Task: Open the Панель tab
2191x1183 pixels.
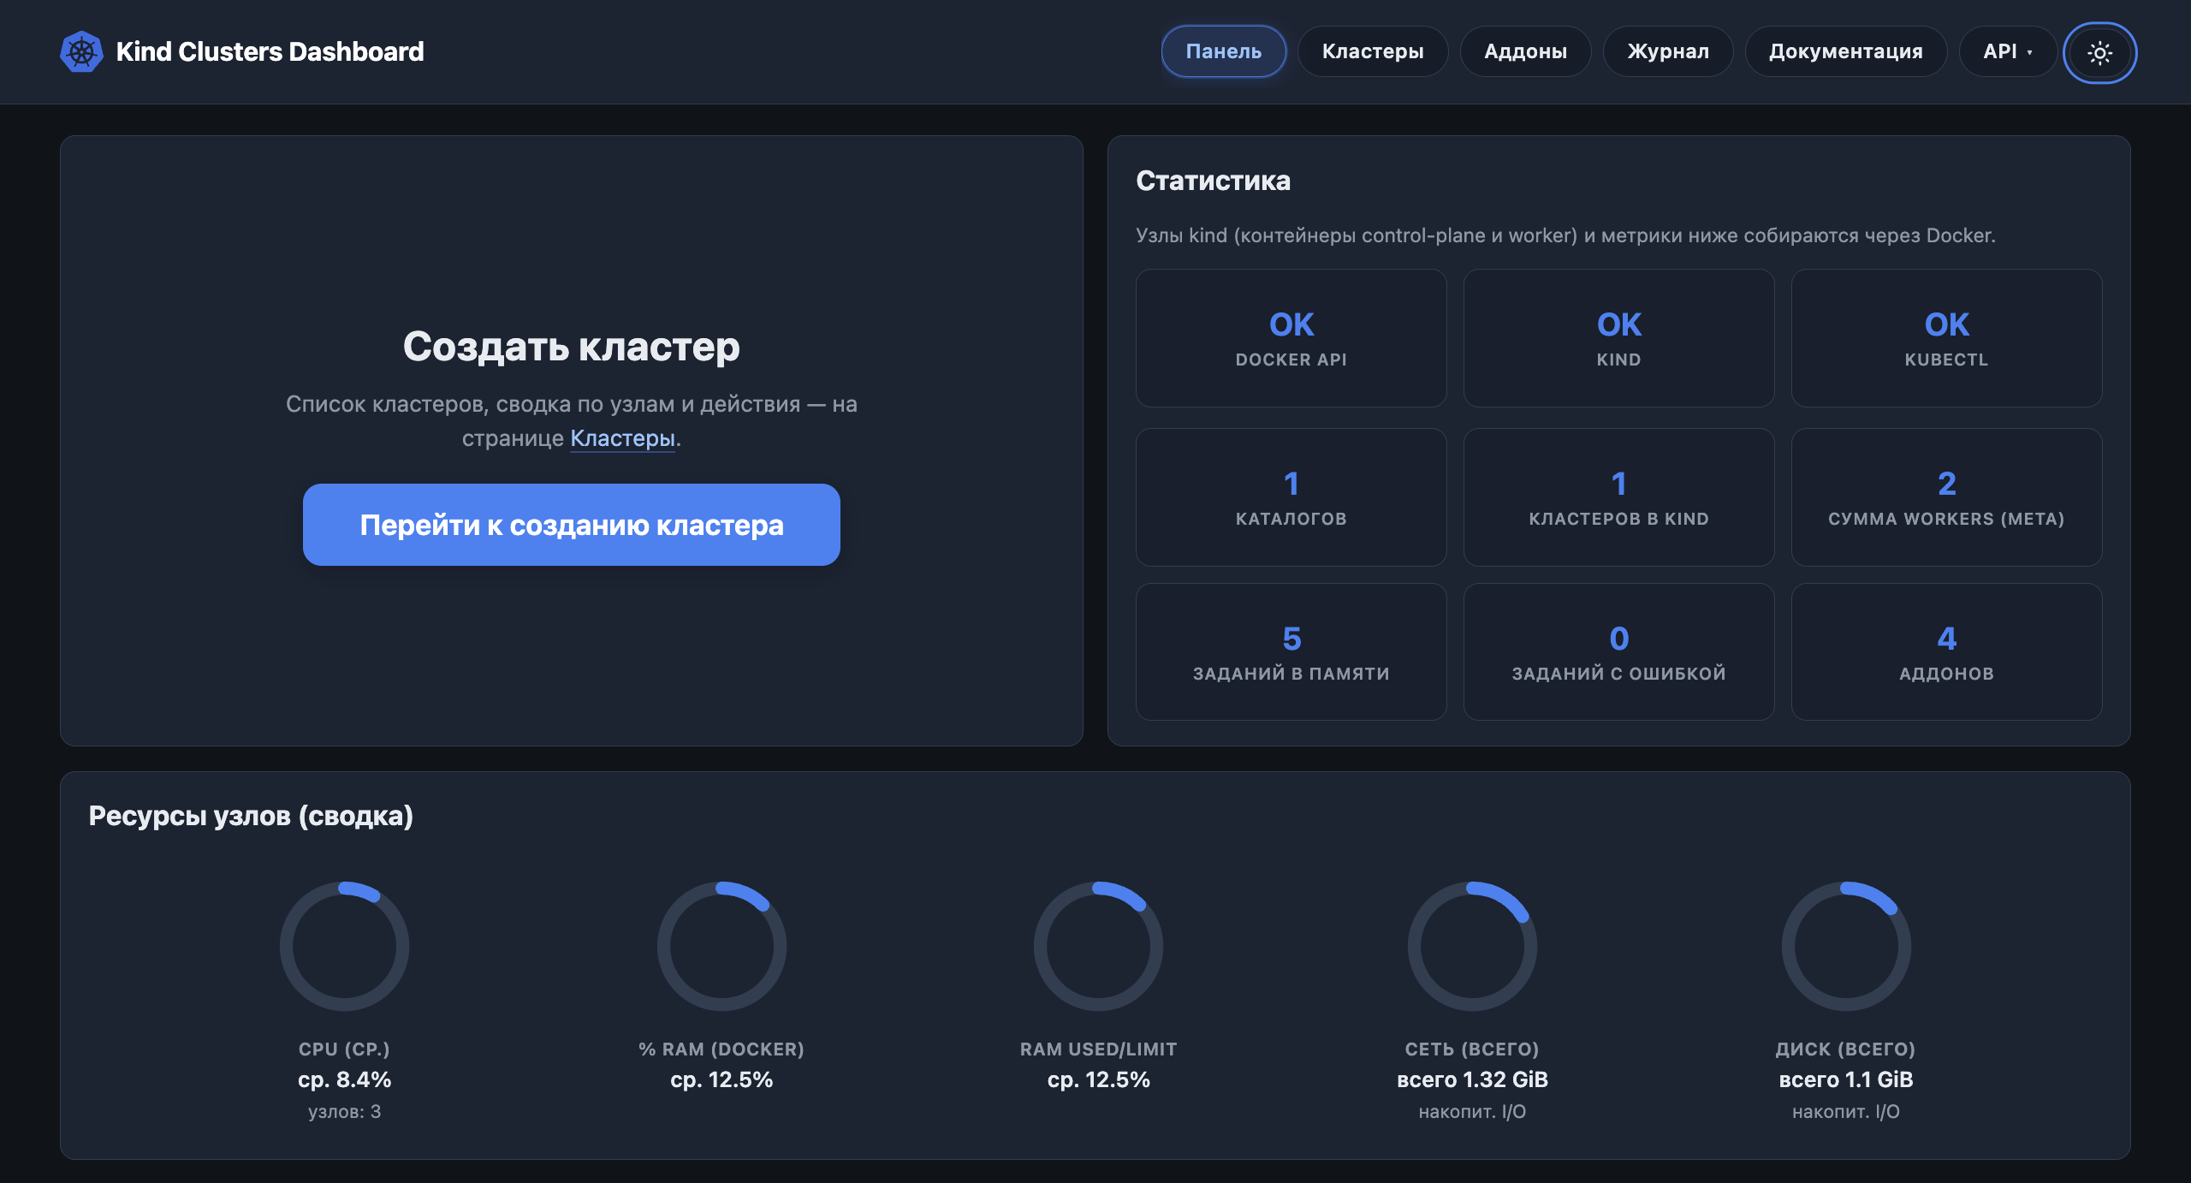Action: coord(1223,51)
